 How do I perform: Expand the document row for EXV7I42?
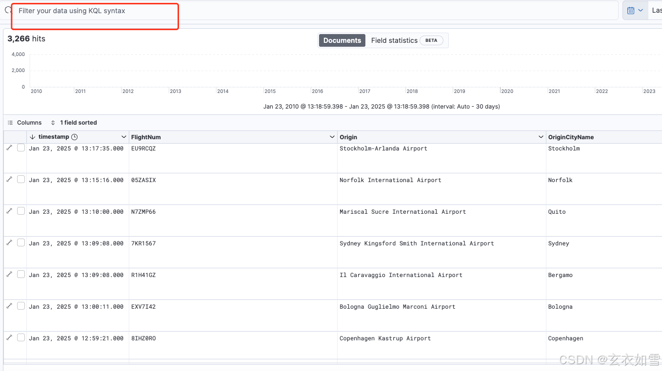click(x=9, y=306)
